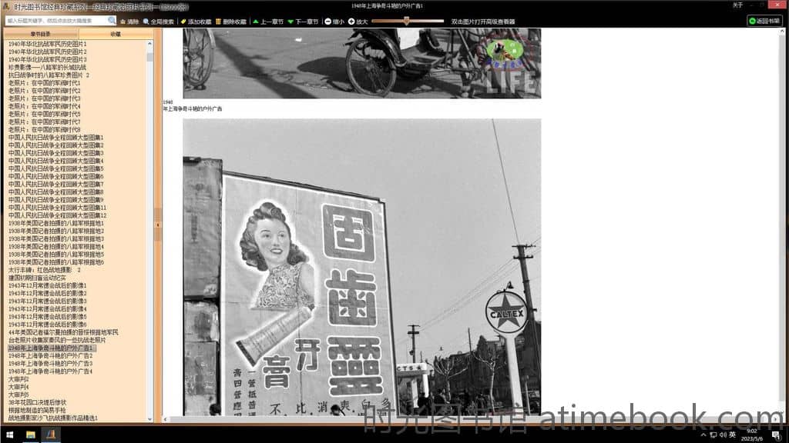Click 放大 to zoom in

(x=358, y=22)
